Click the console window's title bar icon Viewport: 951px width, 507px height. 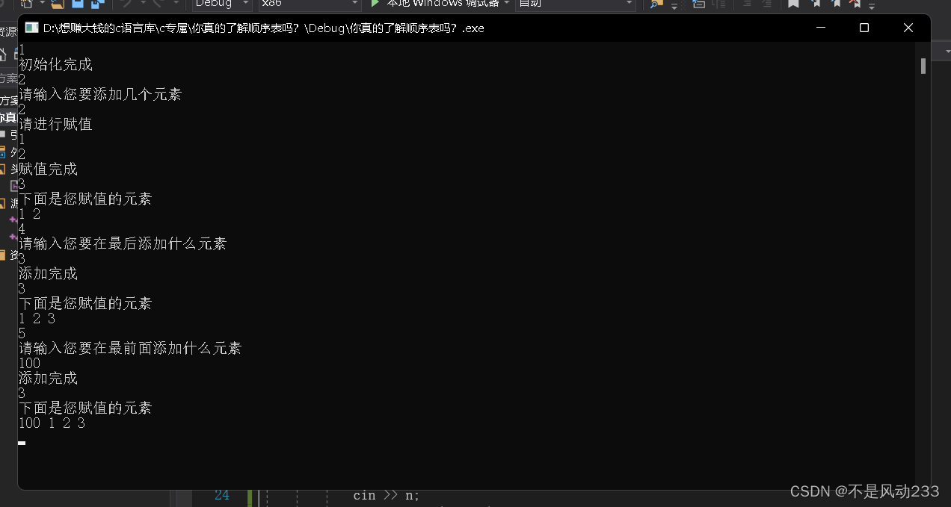tap(31, 28)
